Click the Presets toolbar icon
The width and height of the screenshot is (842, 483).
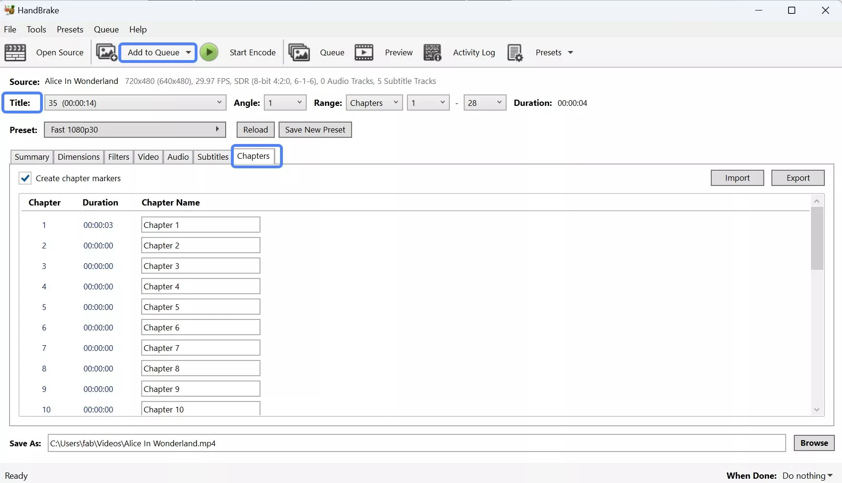(x=516, y=52)
